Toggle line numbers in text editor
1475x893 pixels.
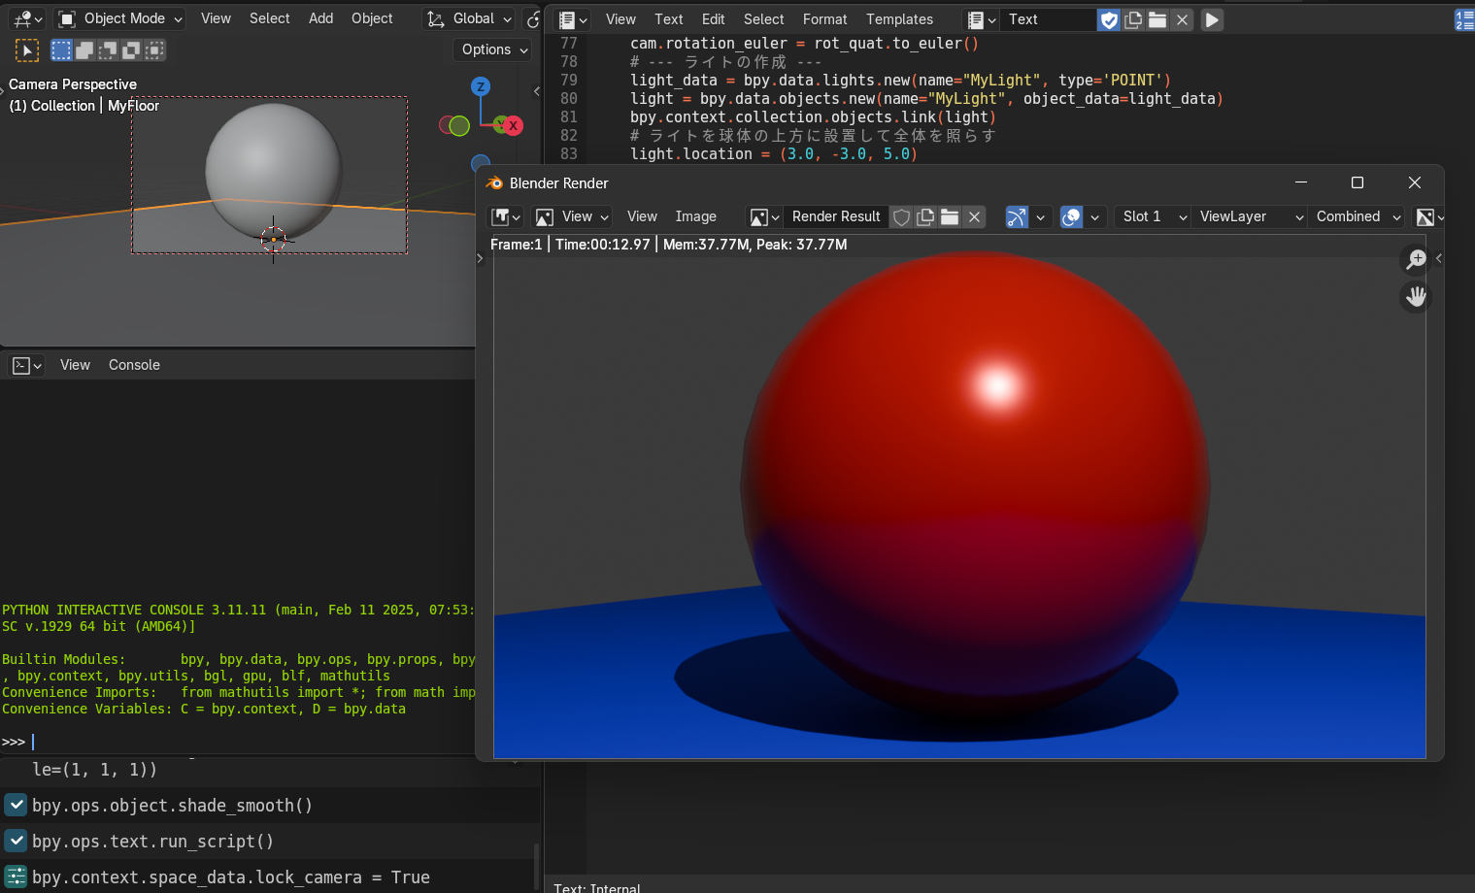1464,19
